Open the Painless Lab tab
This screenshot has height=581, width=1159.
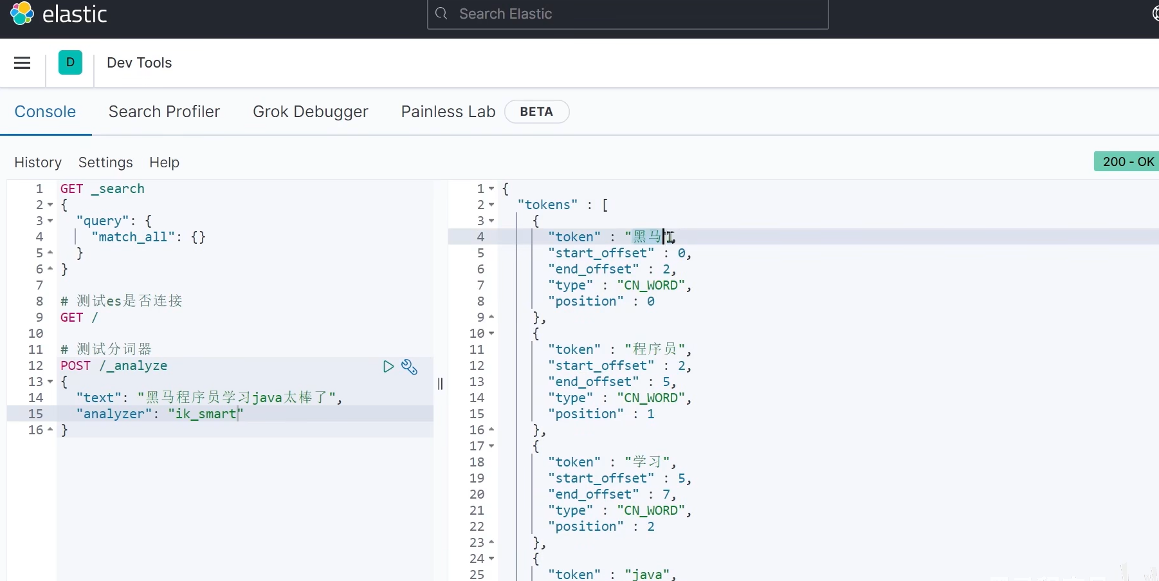coord(448,112)
